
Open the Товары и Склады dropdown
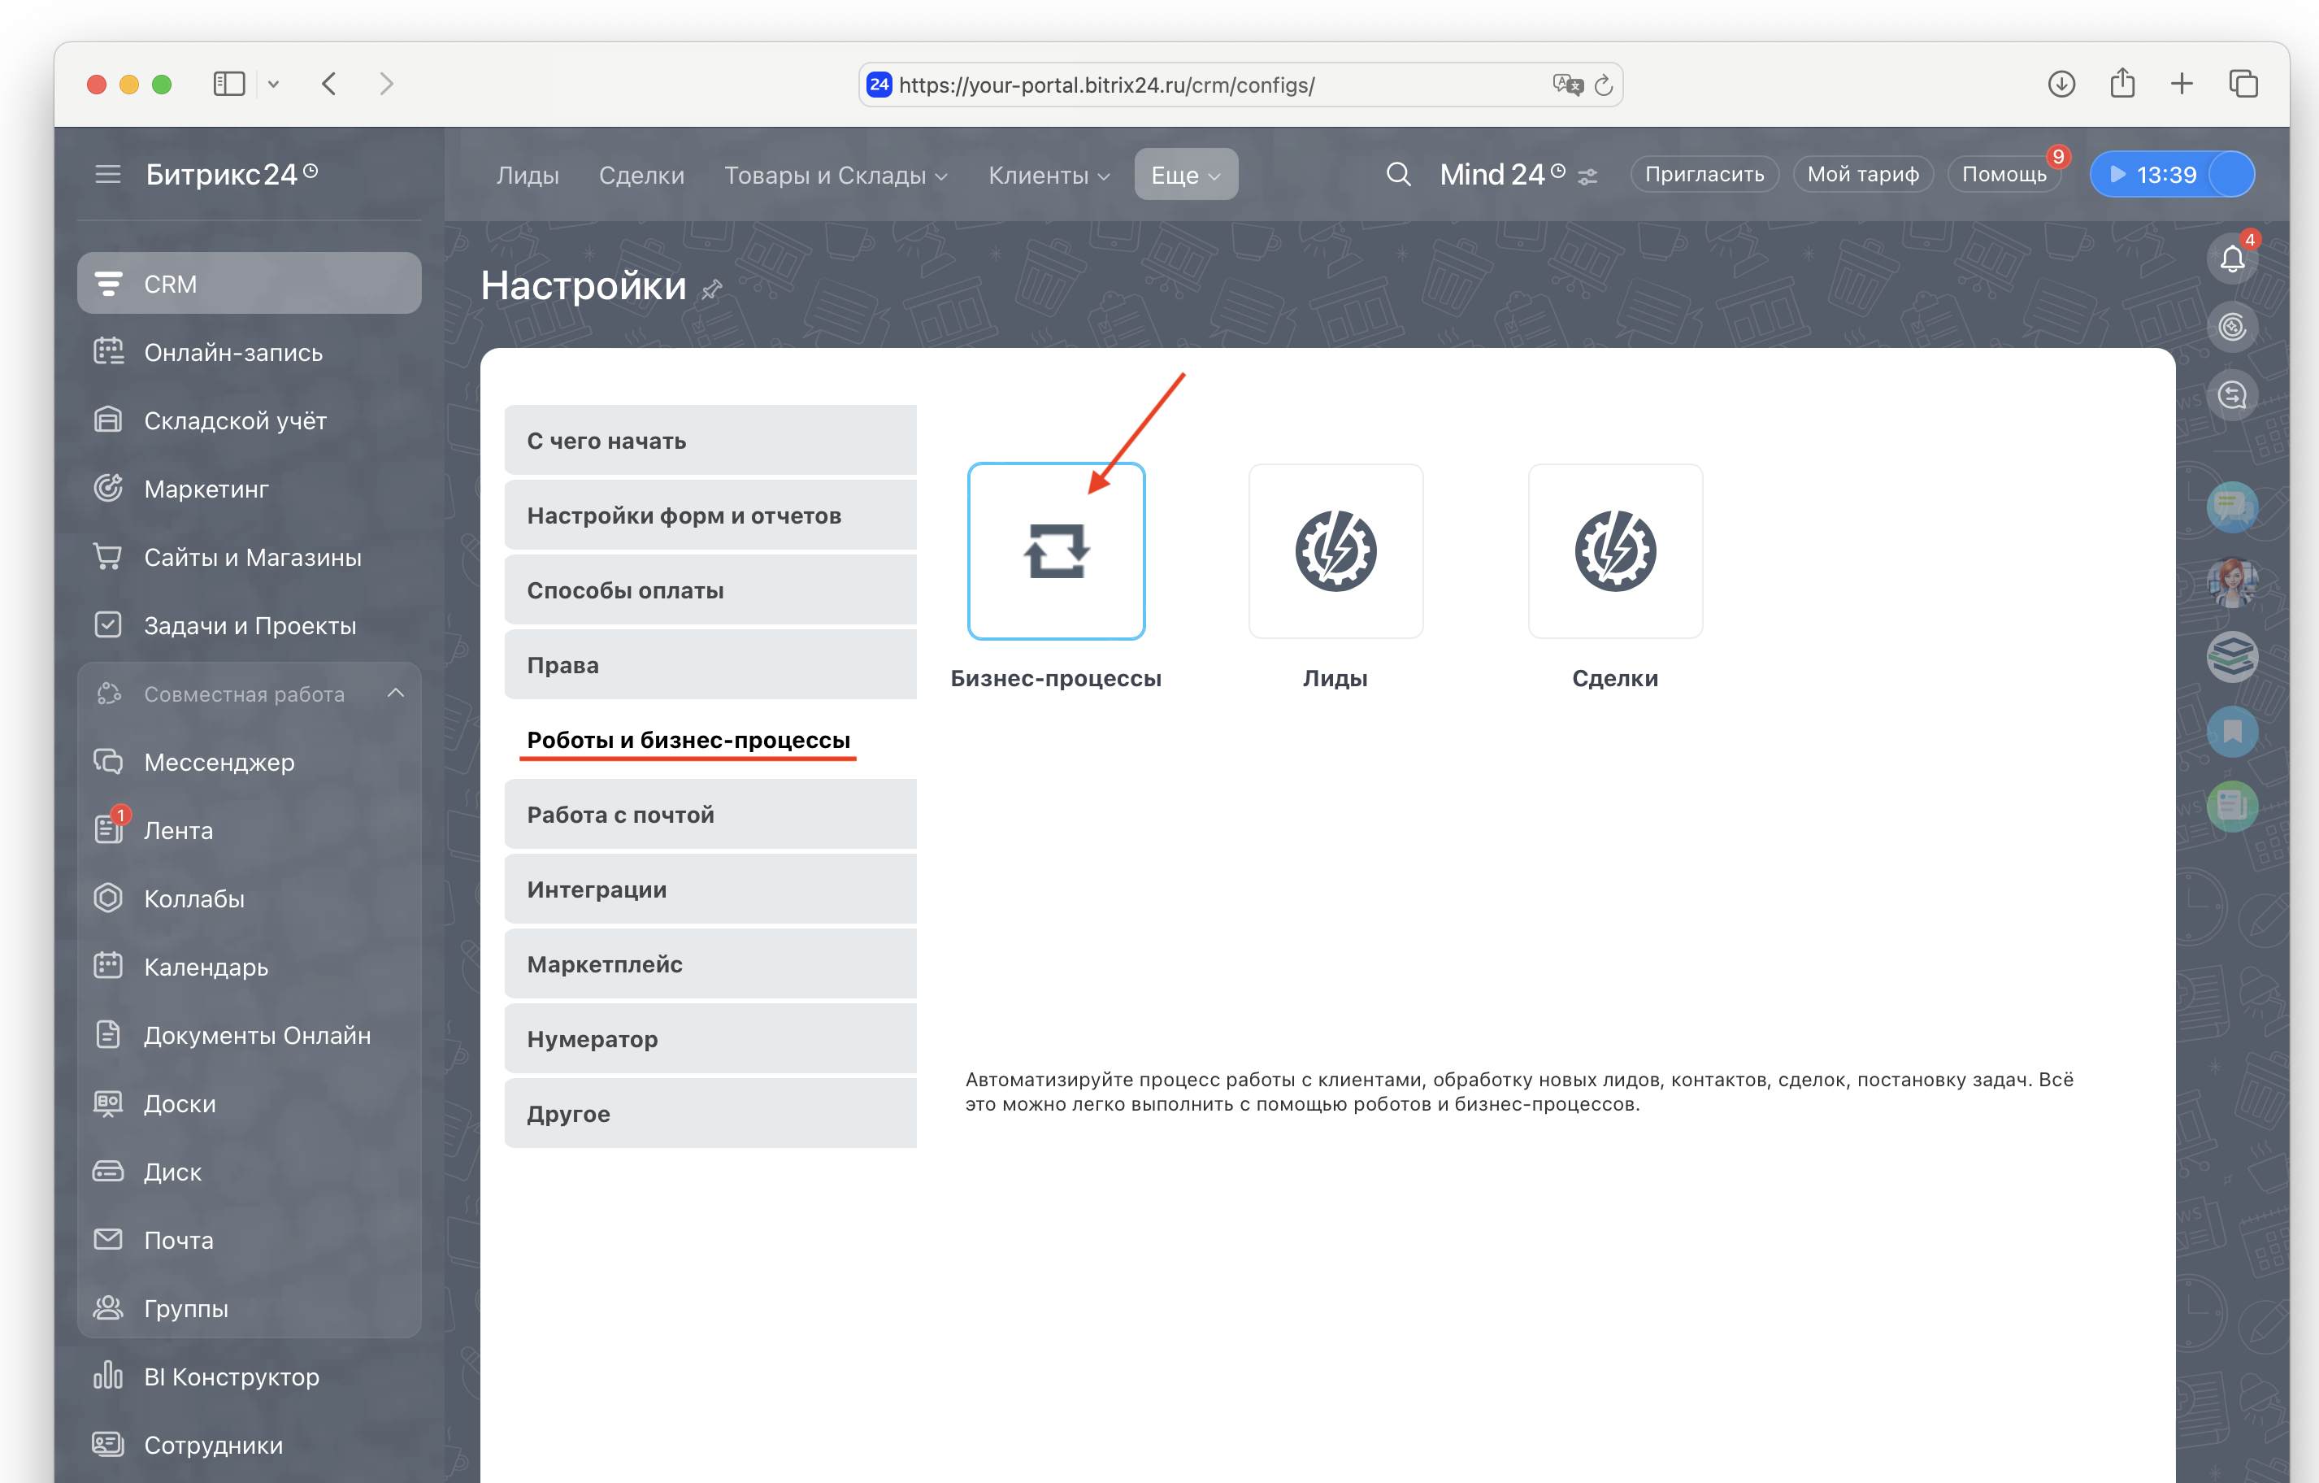[835, 176]
